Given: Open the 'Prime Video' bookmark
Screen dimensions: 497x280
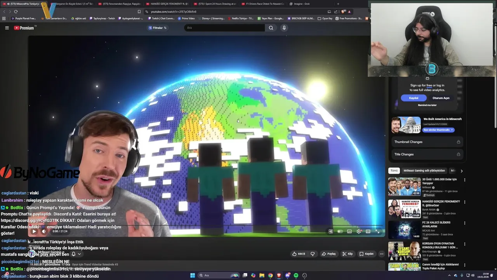Looking at the screenshot, I should pos(186,18).
